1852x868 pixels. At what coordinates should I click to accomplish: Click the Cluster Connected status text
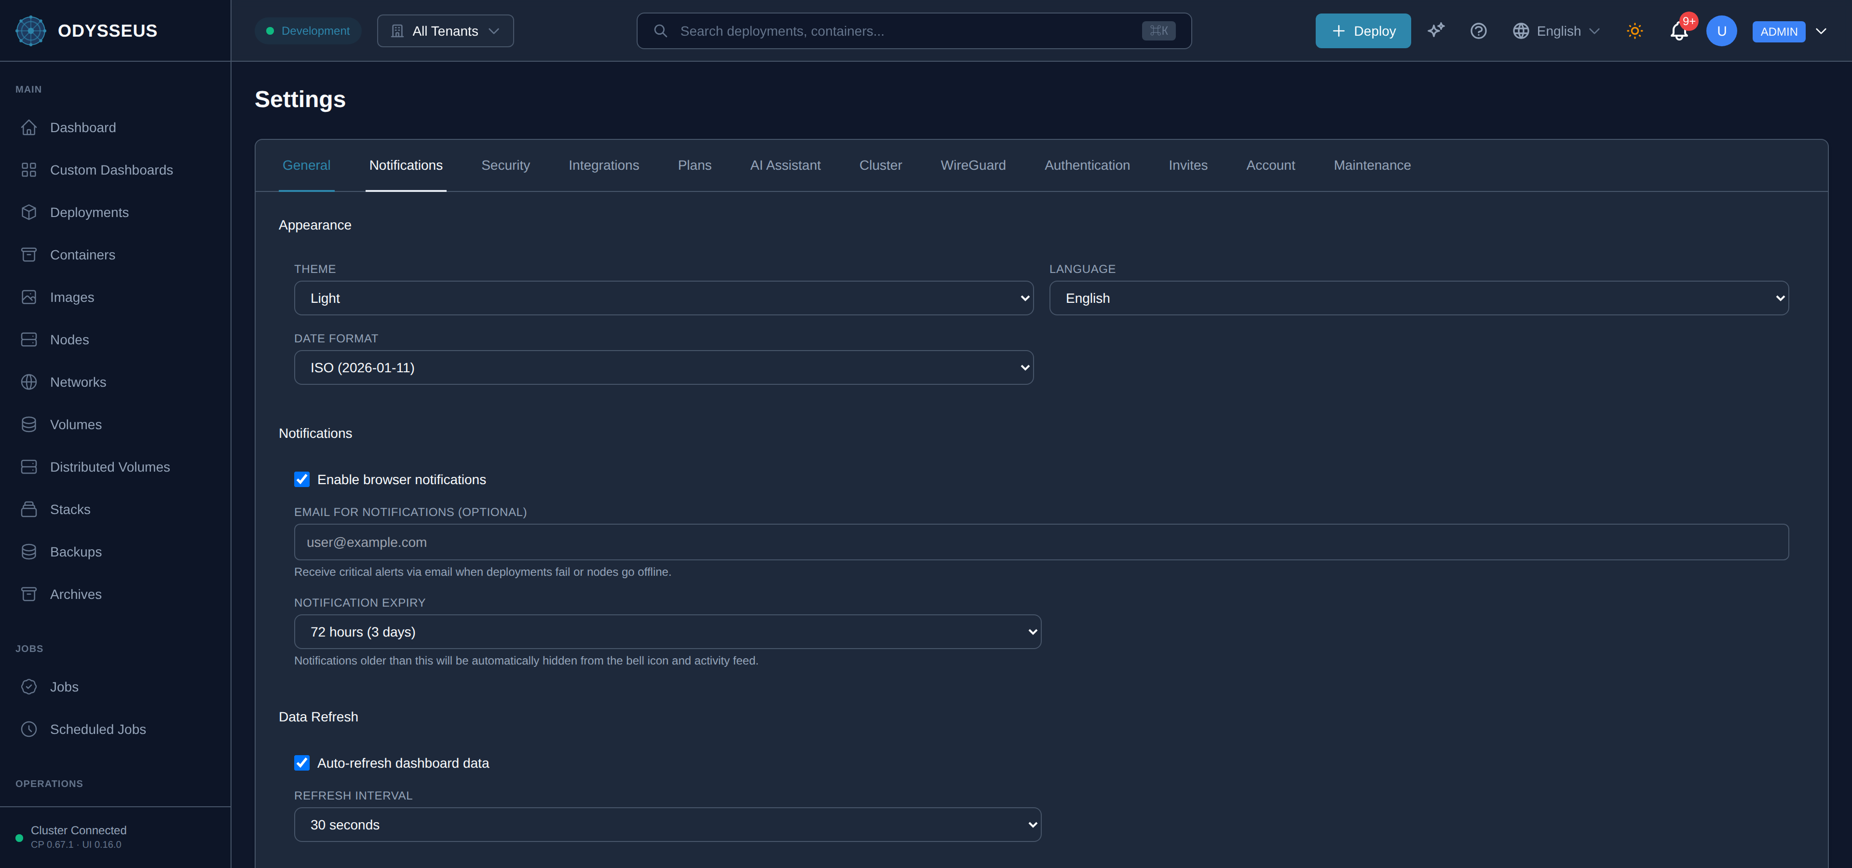pos(78,830)
